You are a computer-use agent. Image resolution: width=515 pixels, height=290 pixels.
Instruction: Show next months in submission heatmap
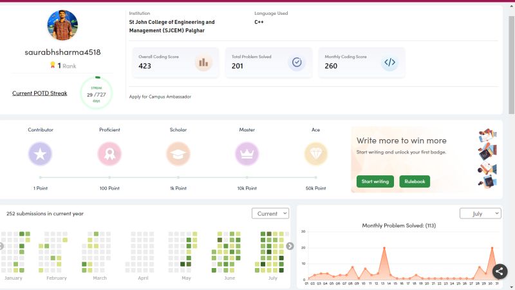[x=290, y=246]
